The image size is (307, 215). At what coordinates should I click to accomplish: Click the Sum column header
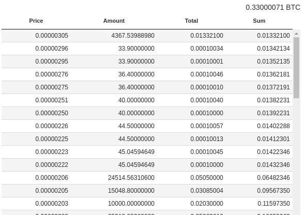(x=259, y=21)
